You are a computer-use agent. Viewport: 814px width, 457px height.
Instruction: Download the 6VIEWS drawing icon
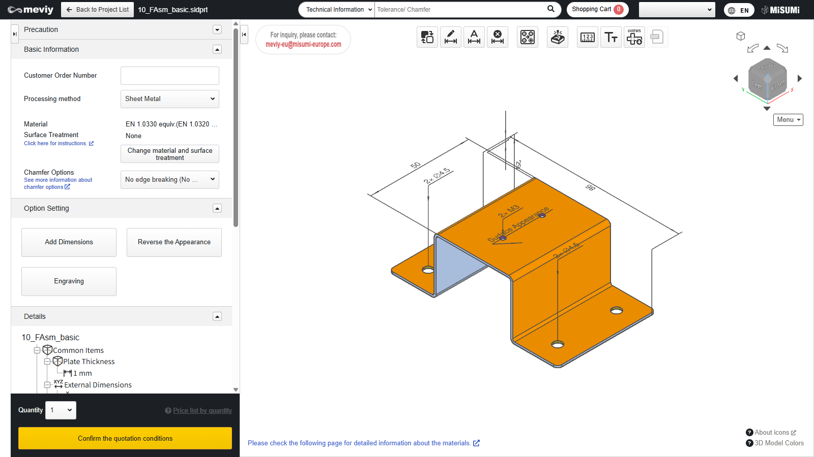(x=634, y=37)
